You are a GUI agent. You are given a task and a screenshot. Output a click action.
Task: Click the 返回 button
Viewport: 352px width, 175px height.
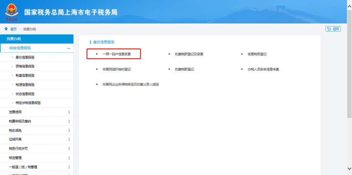pos(333,29)
